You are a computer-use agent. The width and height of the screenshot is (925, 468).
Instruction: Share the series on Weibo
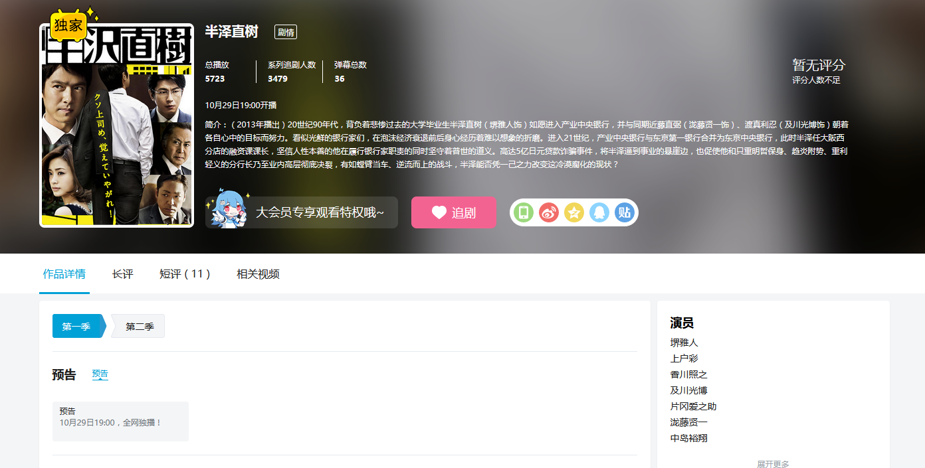[x=549, y=212]
